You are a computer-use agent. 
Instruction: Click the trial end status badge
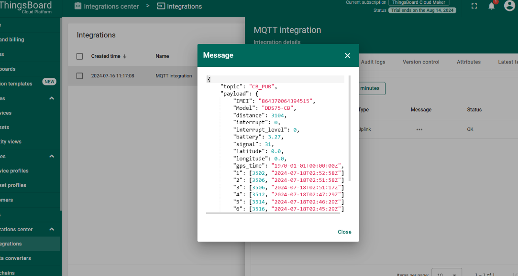(422, 10)
